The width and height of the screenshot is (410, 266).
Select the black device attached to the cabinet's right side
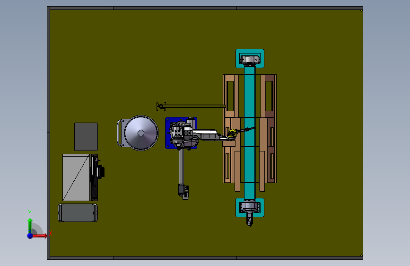tap(100, 172)
